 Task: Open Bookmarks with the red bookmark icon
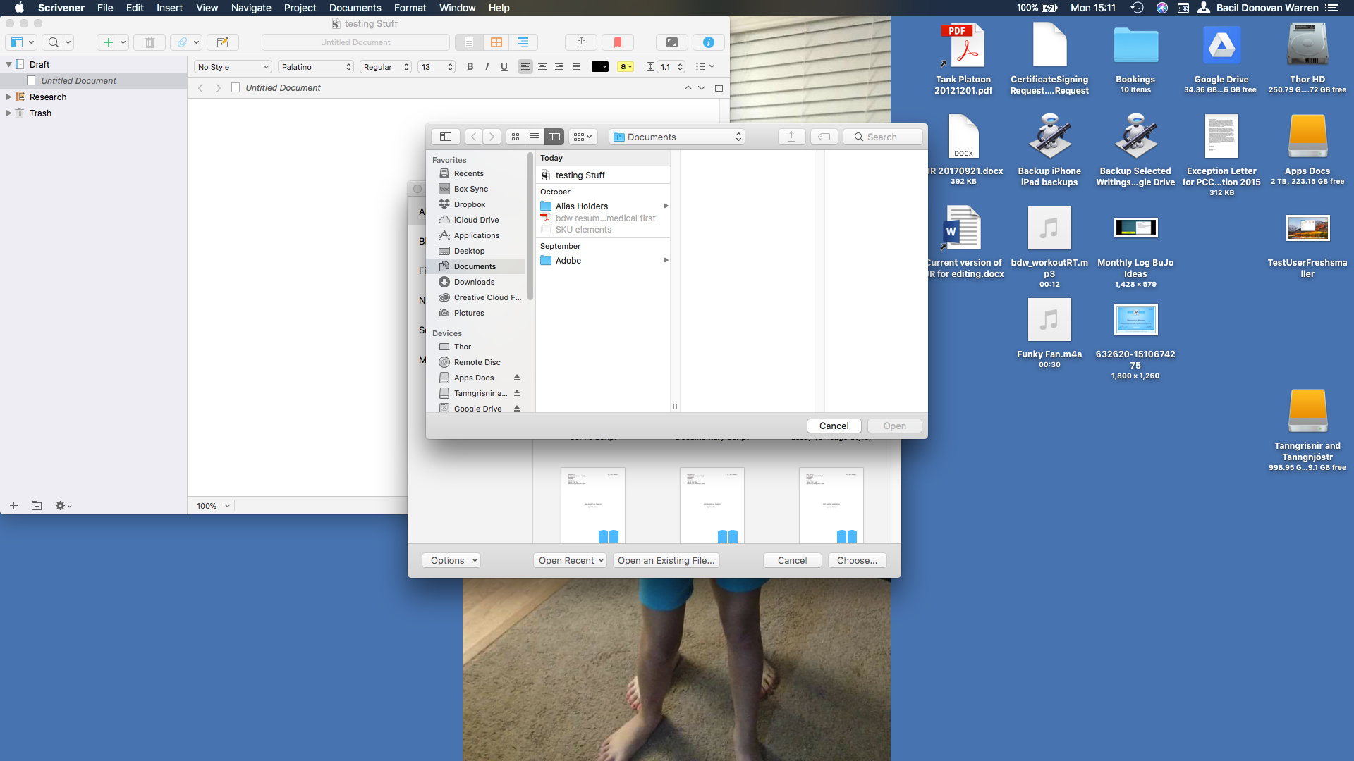(x=618, y=42)
